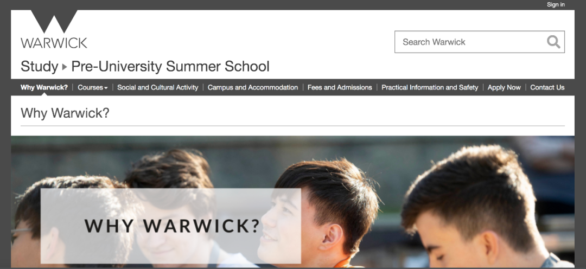Click Pre-University Summer School heading link

coord(170,67)
